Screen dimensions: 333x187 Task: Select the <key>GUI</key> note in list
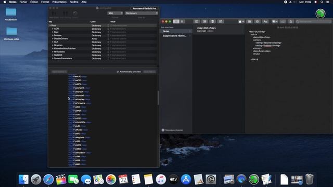point(219,29)
